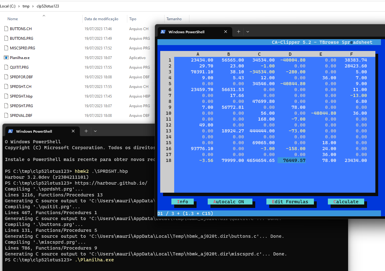Click the Info button in spreadsheet
This screenshot has width=385, height=271.
click(x=183, y=202)
